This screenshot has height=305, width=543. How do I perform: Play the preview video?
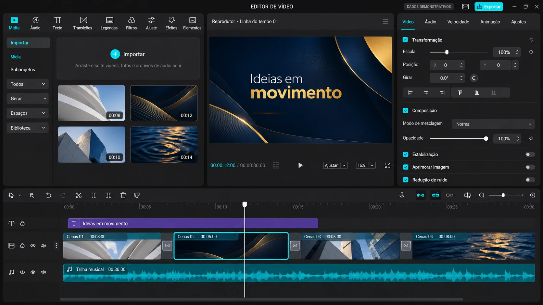point(300,165)
